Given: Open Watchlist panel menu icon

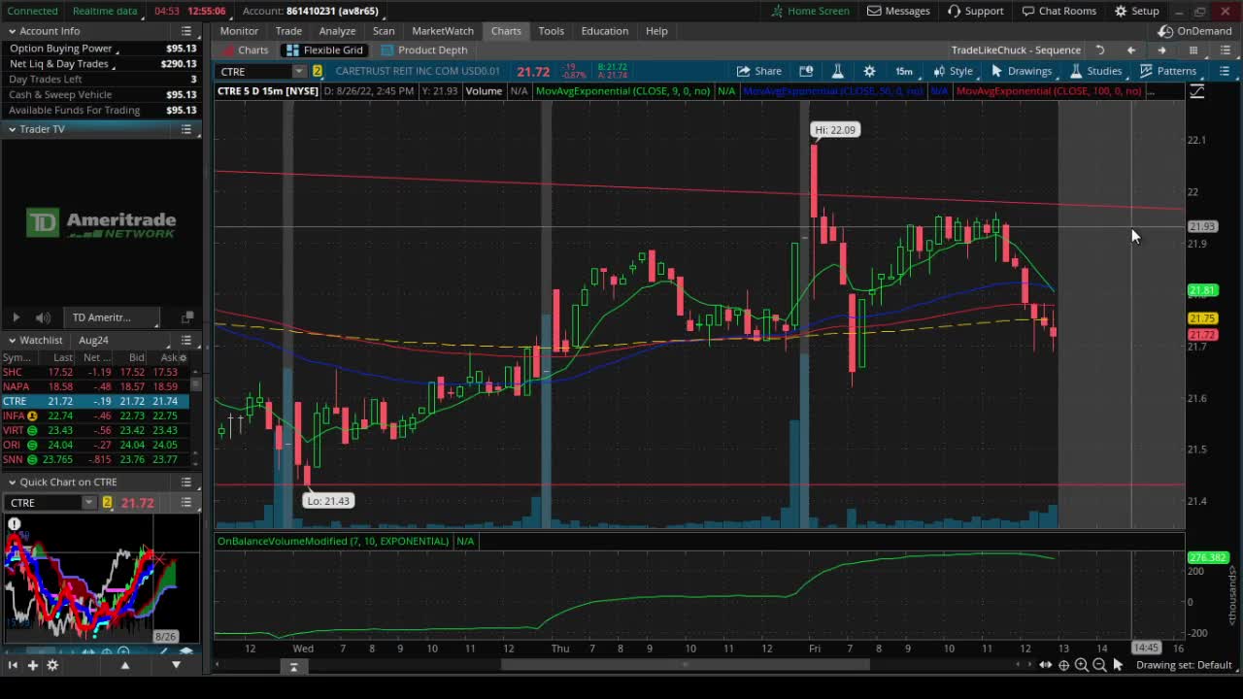Looking at the screenshot, I should [x=186, y=341].
